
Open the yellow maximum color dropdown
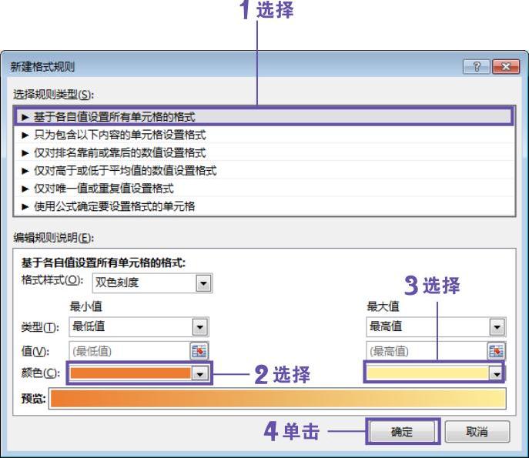click(497, 373)
